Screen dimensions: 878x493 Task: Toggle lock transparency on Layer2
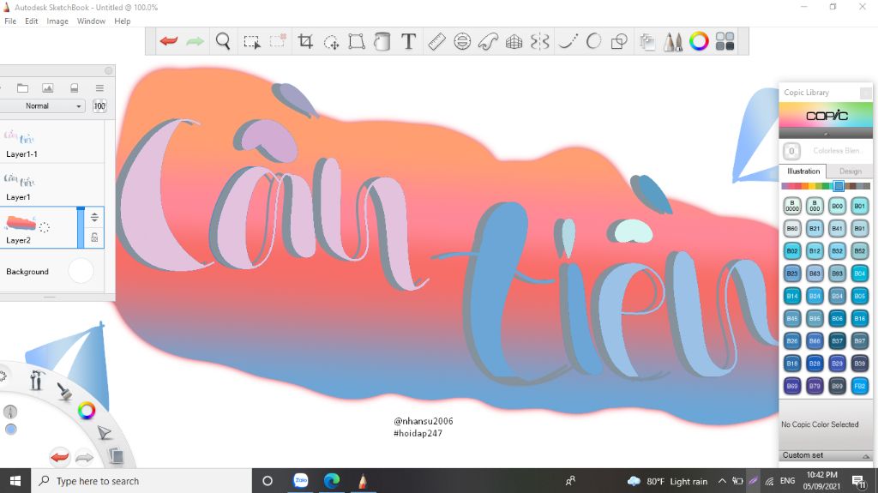[94, 237]
